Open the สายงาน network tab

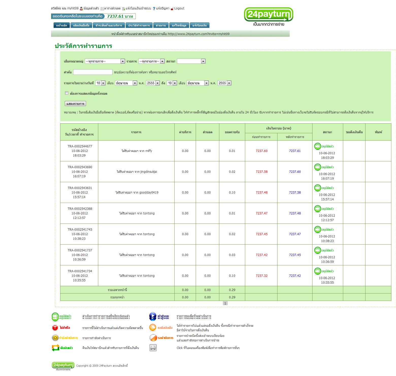[161, 25]
